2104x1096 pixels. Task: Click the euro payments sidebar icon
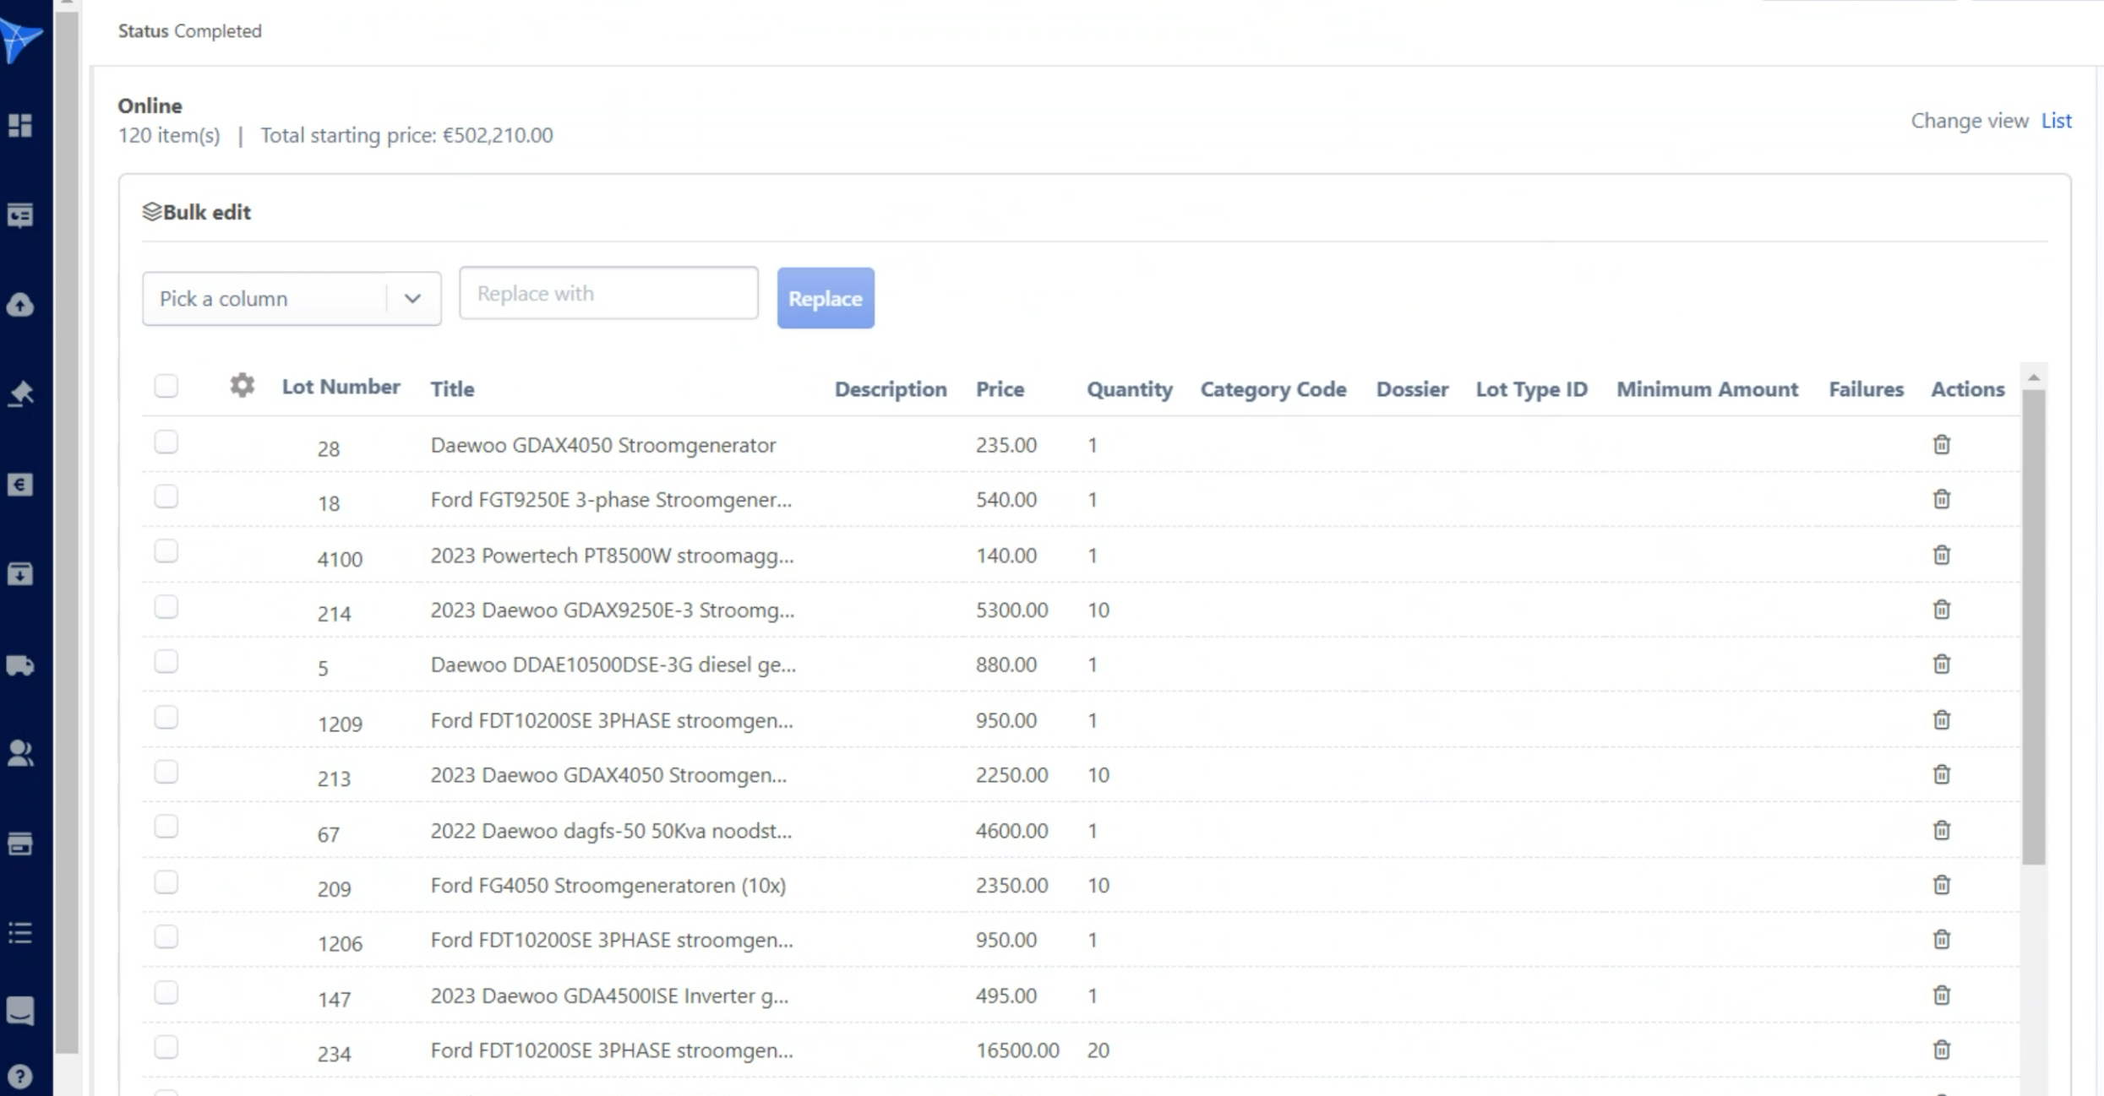click(x=20, y=485)
